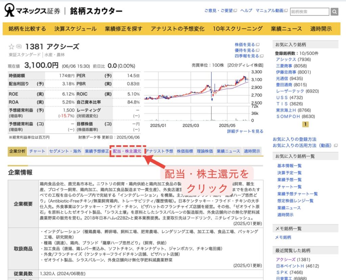The image size is (346, 280).
Task: Open the ヘルプ link
Action: pyautogui.click(x=246, y=10)
